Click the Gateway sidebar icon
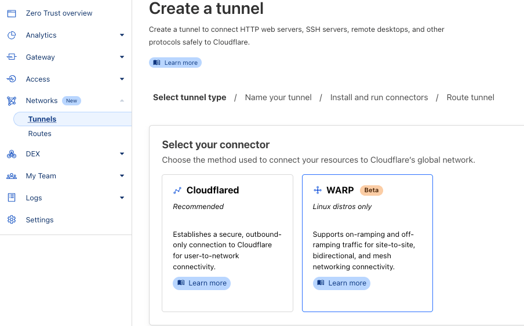The width and height of the screenshot is (524, 326). (x=12, y=57)
